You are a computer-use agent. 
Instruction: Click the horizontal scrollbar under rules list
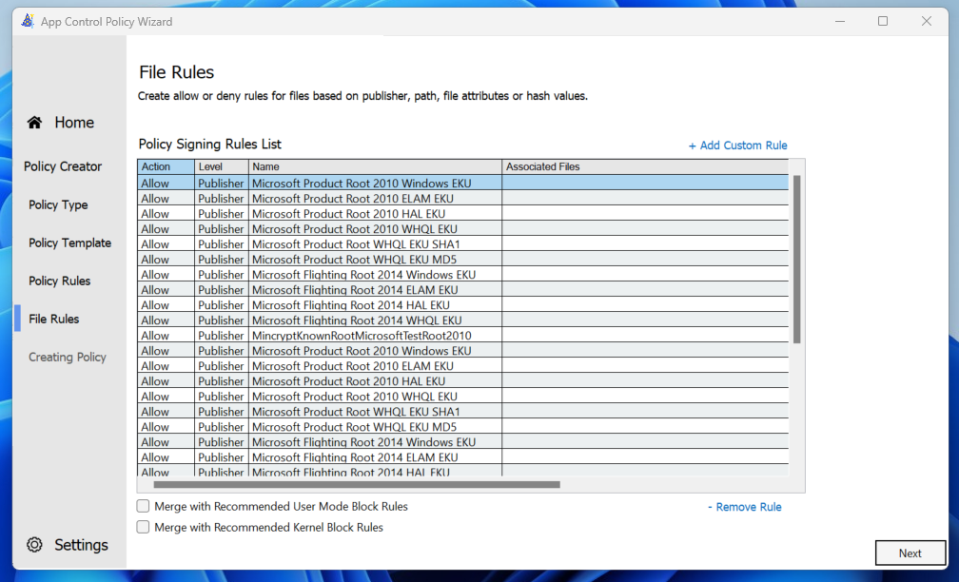[x=357, y=485]
